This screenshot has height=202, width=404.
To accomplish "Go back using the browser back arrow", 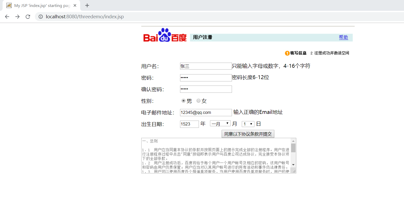I will (7, 17).
